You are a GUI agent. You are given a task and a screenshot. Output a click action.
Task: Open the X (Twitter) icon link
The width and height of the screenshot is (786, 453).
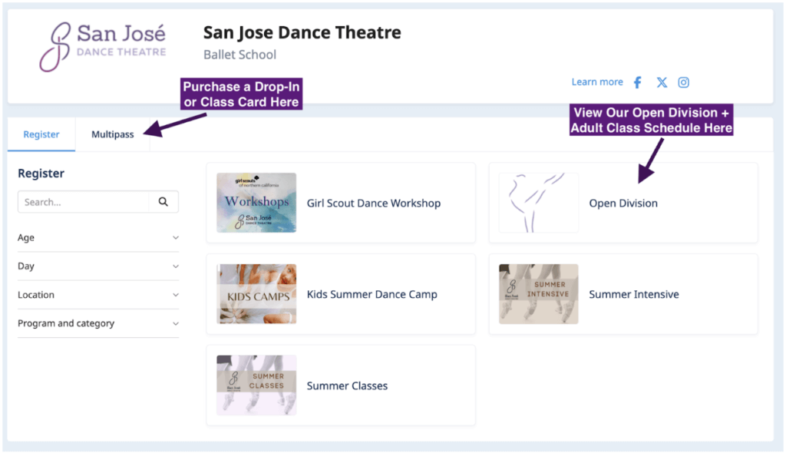[x=662, y=82]
